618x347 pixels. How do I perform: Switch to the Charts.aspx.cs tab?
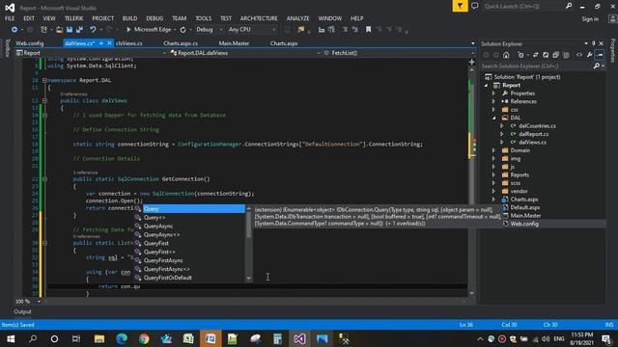[x=181, y=43]
